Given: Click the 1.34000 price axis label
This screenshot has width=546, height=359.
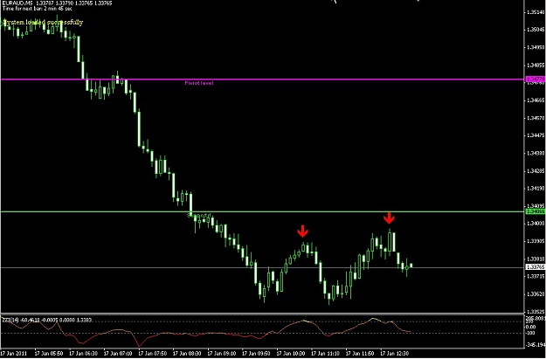Looking at the screenshot, I should pyautogui.click(x=536, y=224).
